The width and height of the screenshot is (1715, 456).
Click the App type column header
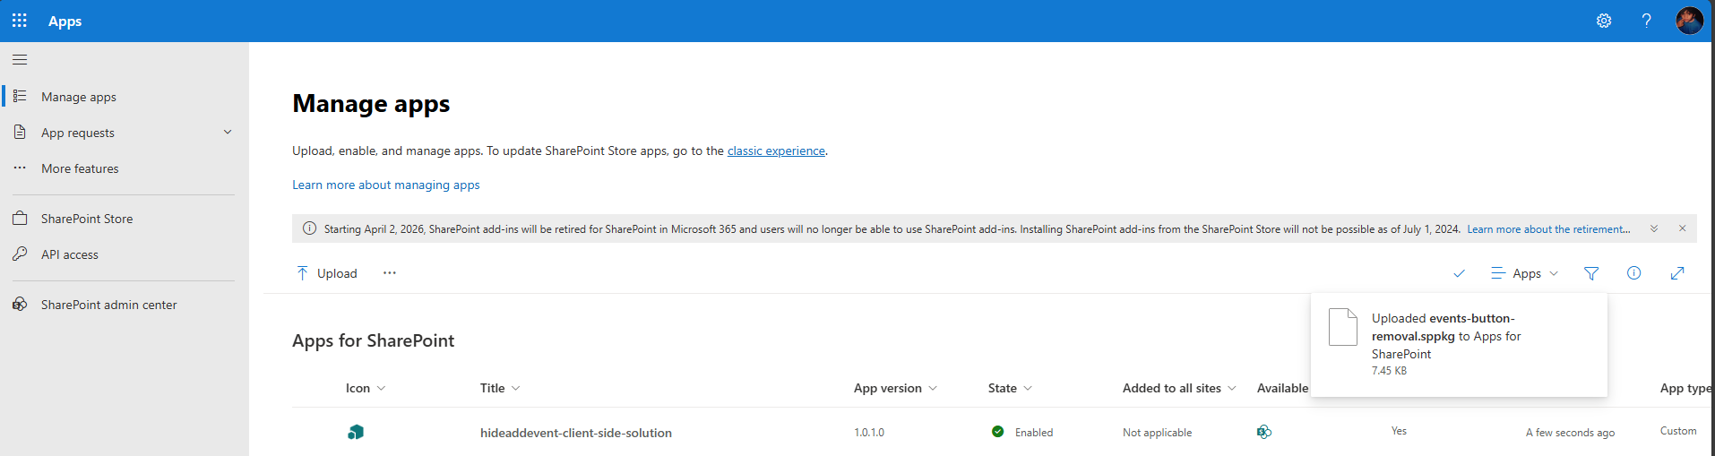click(x=1685, y=388)
